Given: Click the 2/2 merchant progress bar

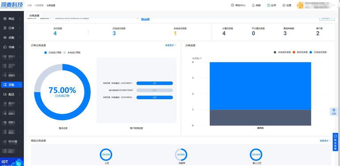Looking at the screenshot, I should pos(155,97).
